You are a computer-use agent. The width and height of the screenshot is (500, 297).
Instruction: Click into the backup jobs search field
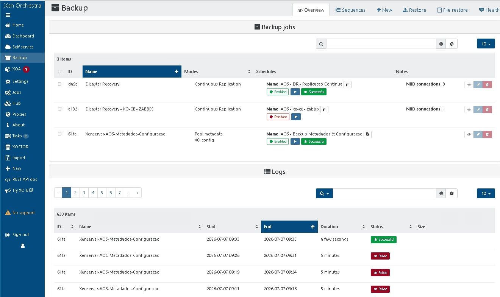coord(381,44)
